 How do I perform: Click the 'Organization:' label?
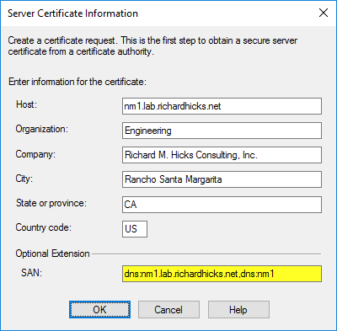(x=42, y=129)
